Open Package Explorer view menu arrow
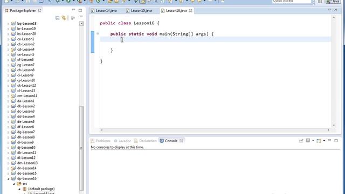Viewport: 345px width, 194px height. (81, 17)
